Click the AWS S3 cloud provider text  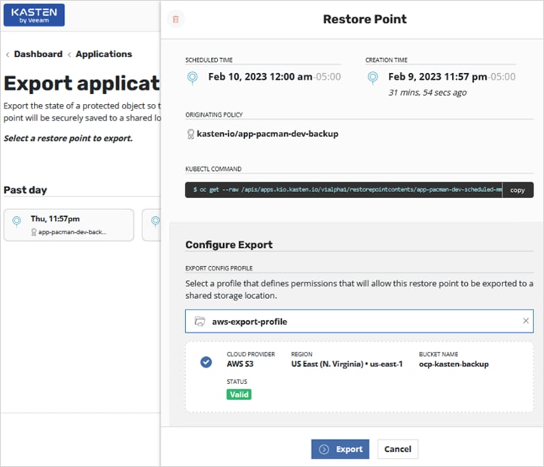(240, 364)
